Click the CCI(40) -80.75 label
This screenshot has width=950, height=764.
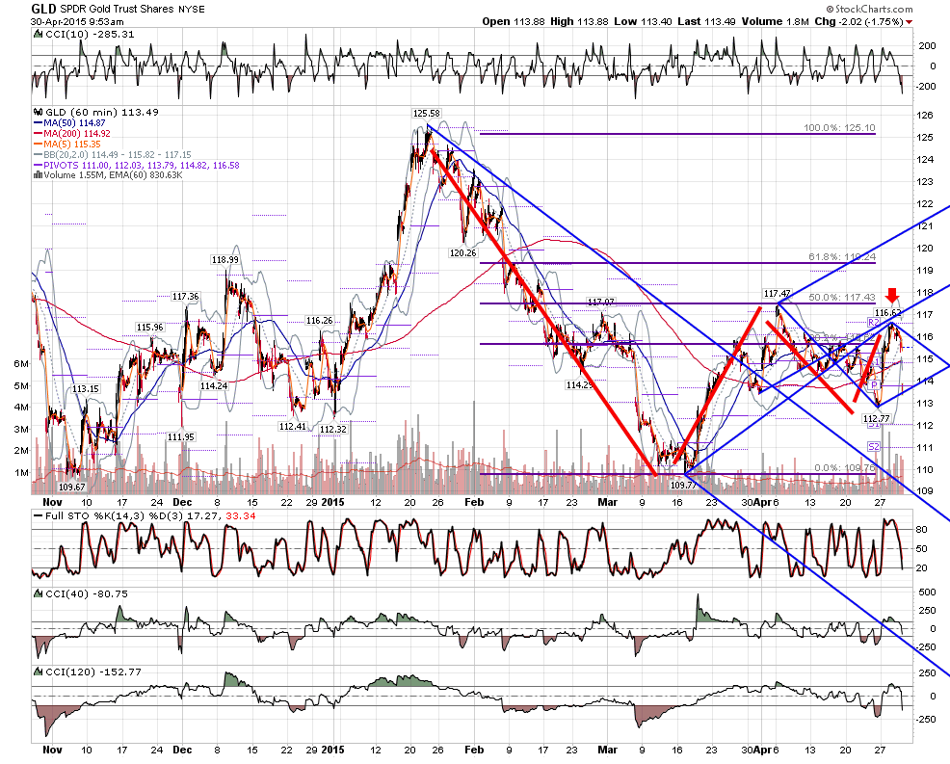[87, 593]
